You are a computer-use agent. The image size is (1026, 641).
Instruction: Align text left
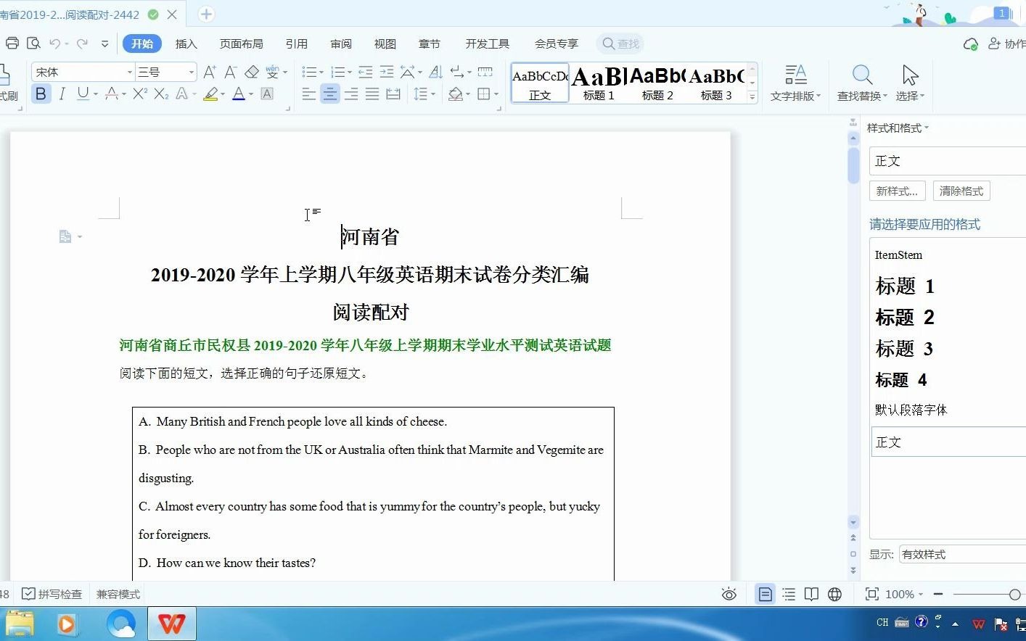point(309,94)
